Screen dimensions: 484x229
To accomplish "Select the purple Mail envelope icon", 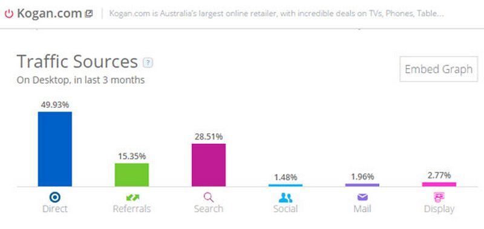I will point(362,197).
